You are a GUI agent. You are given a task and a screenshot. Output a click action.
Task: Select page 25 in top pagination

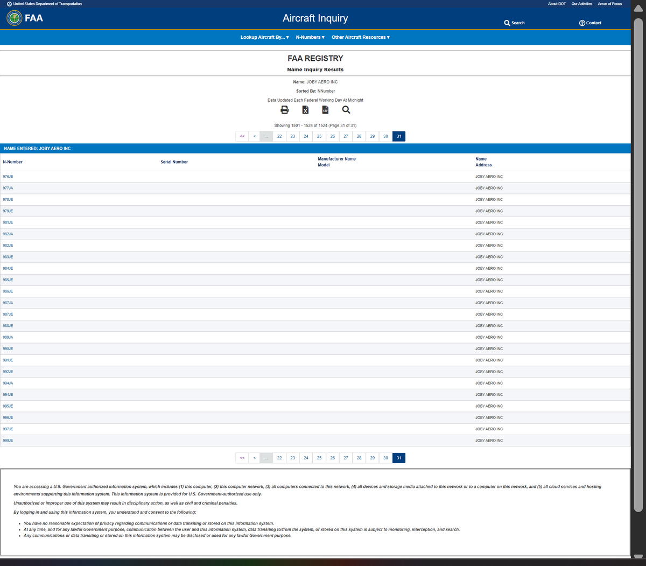[x=319, y=136]
